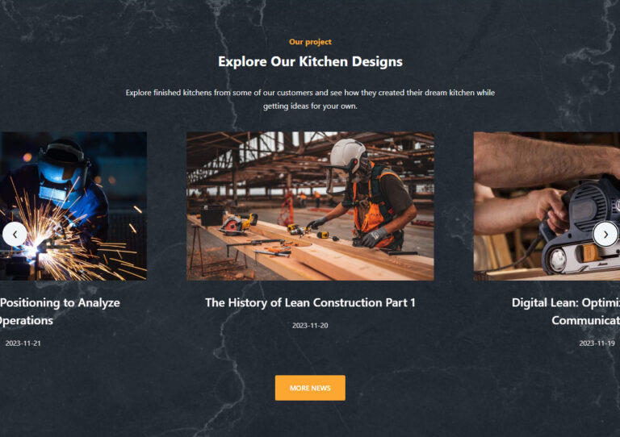
Task: Click the next slide arrow icon
Action: [x=605, y=235]
